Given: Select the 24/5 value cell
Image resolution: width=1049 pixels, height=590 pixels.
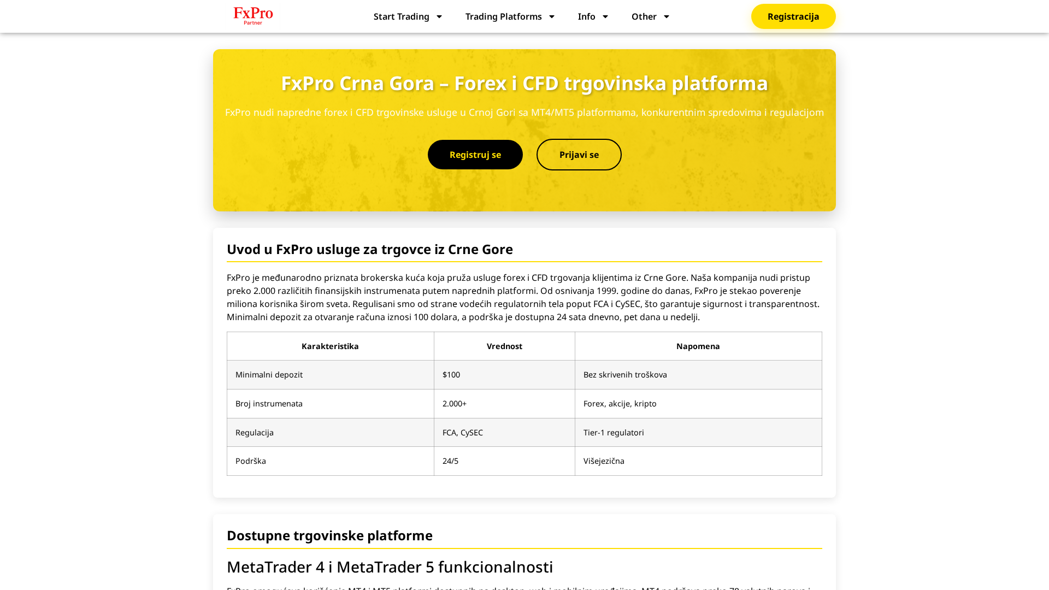Looking at the screenshot, I should 504,461.
